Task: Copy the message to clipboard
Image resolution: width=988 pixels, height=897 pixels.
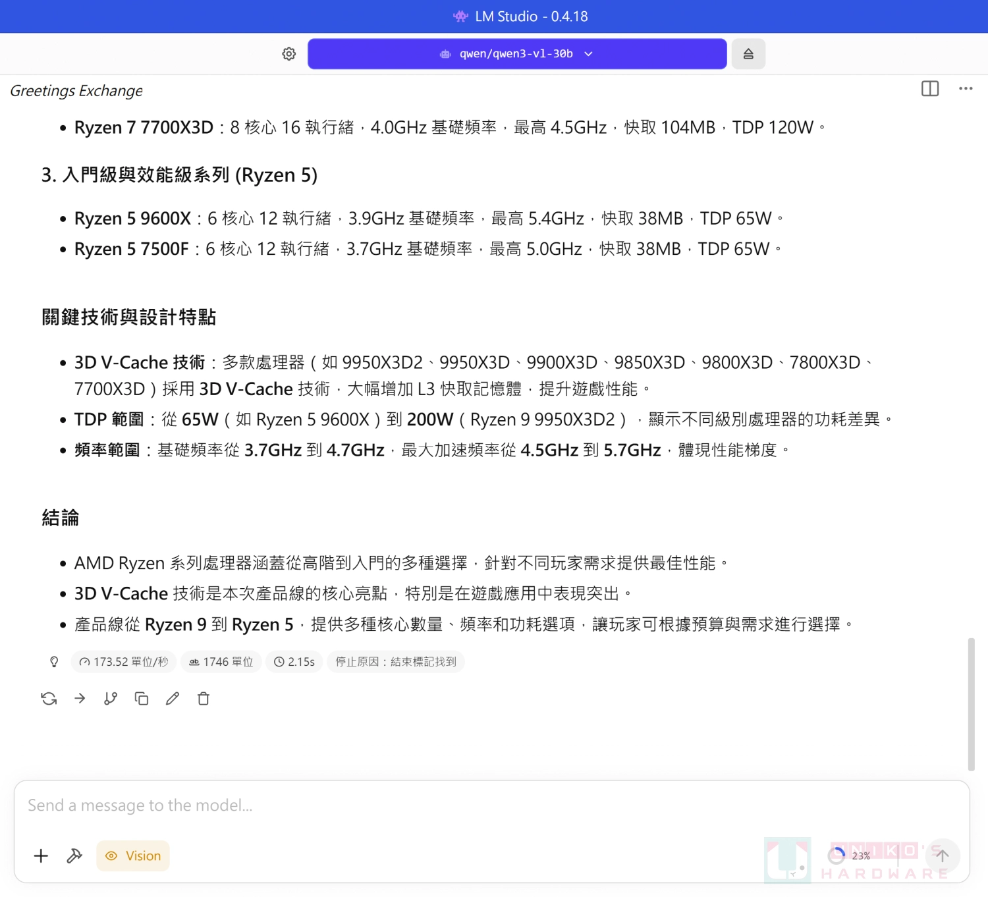Action: click(142, 699)
